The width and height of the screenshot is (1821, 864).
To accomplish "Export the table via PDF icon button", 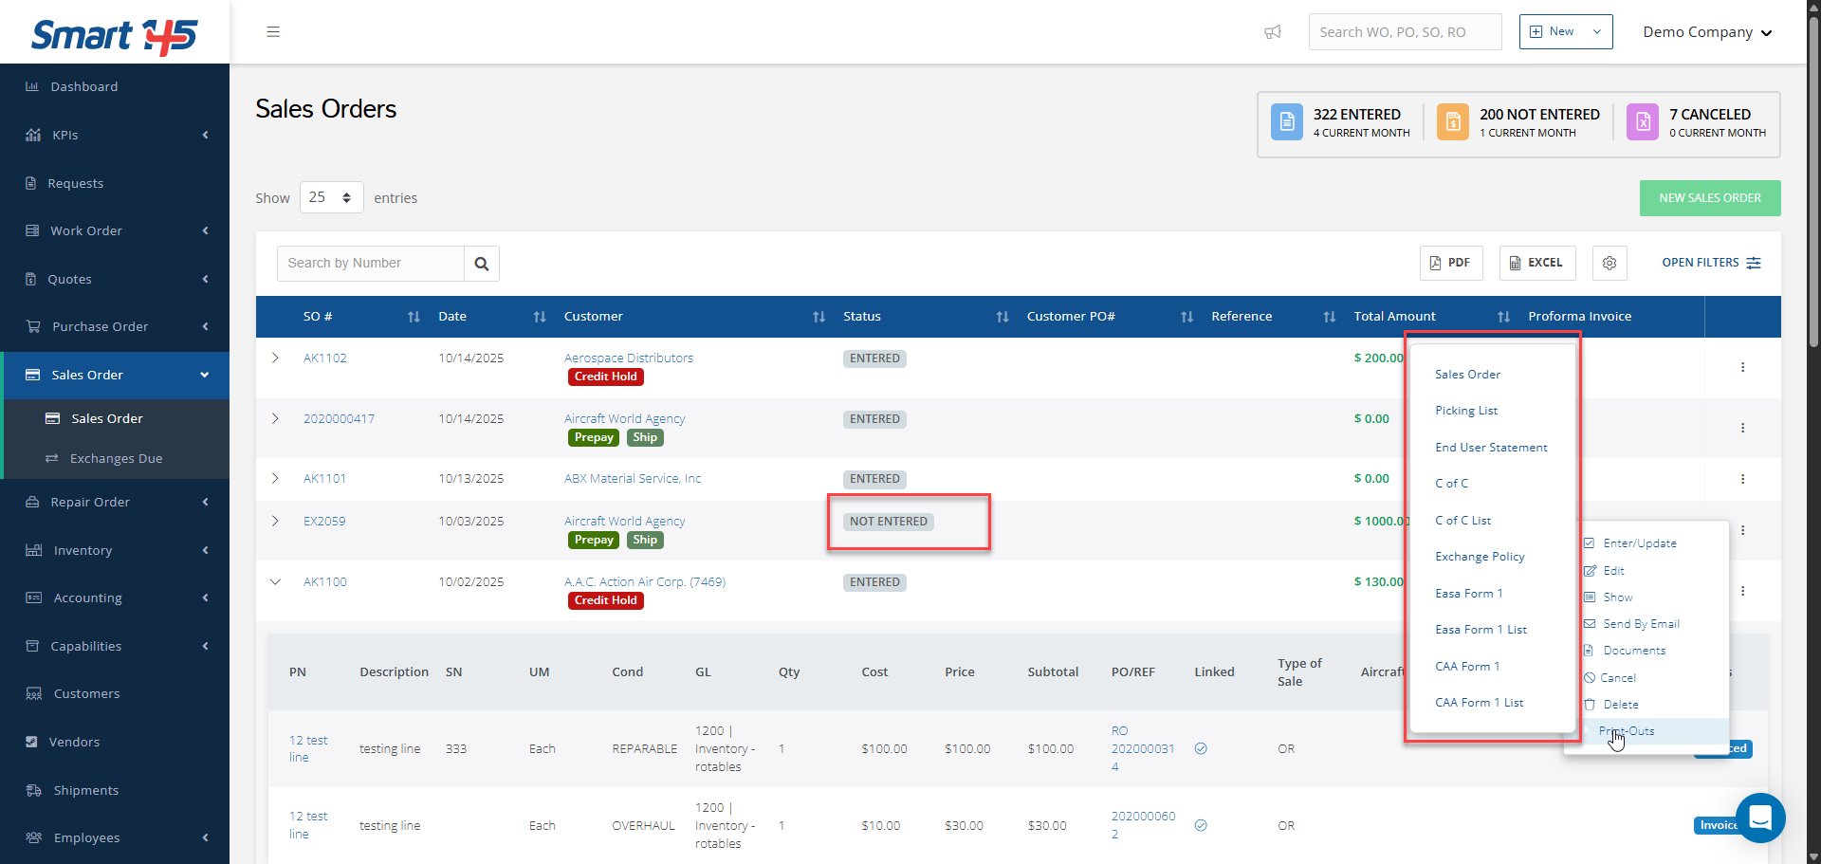I will pyautogui.click(x=1450, y=263).
